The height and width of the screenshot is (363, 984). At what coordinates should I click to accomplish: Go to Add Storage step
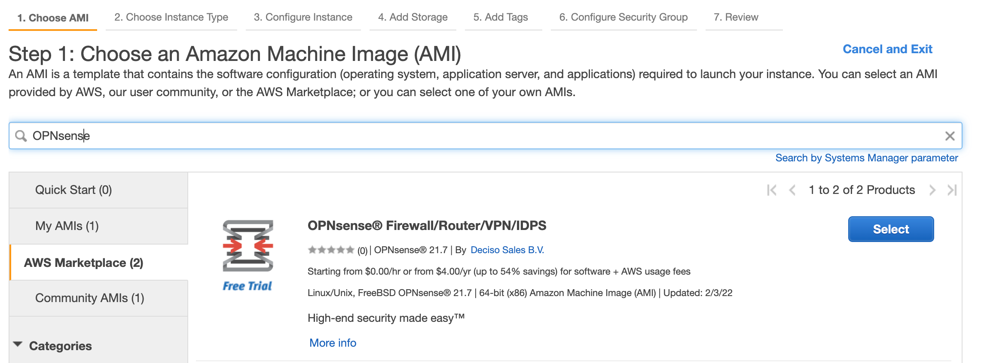point(413,17)
